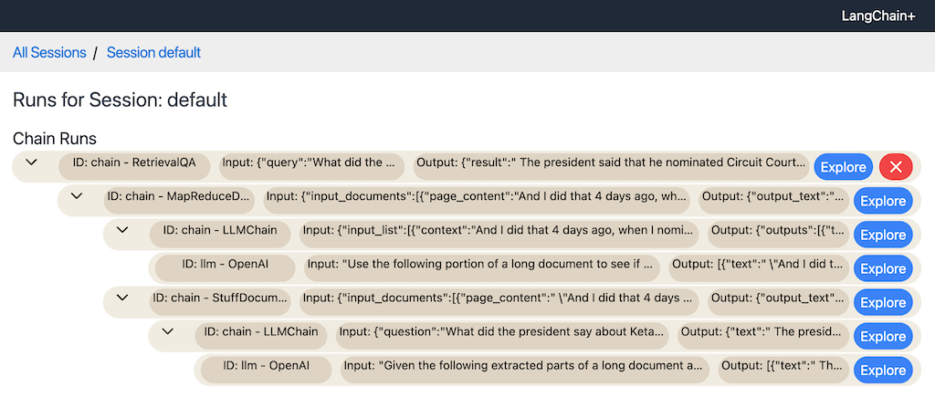Collapse the StuffDocum... chain chevron
The image size is (935, 419).
(x=122, y=297)
